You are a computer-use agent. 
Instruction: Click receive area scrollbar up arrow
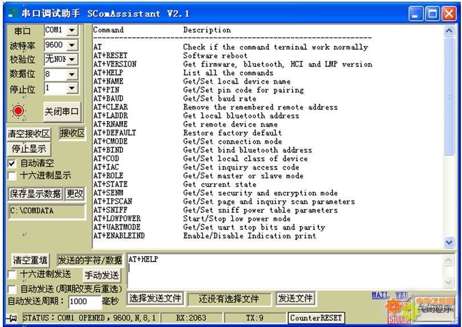point(449,30)
